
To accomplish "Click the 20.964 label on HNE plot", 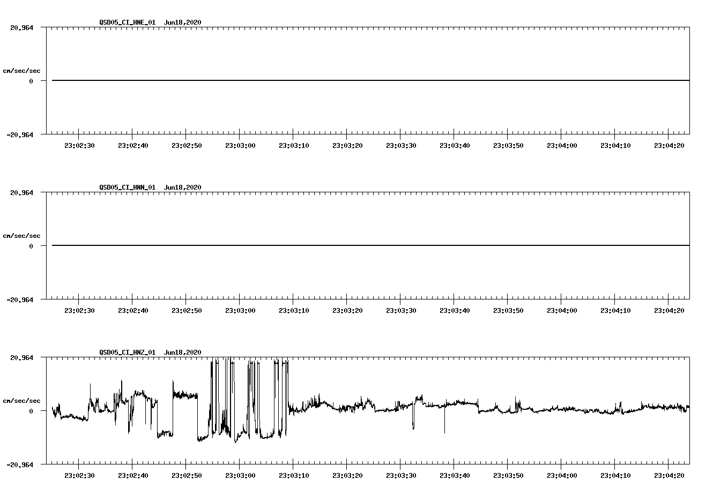I will [x=21, y=28].
